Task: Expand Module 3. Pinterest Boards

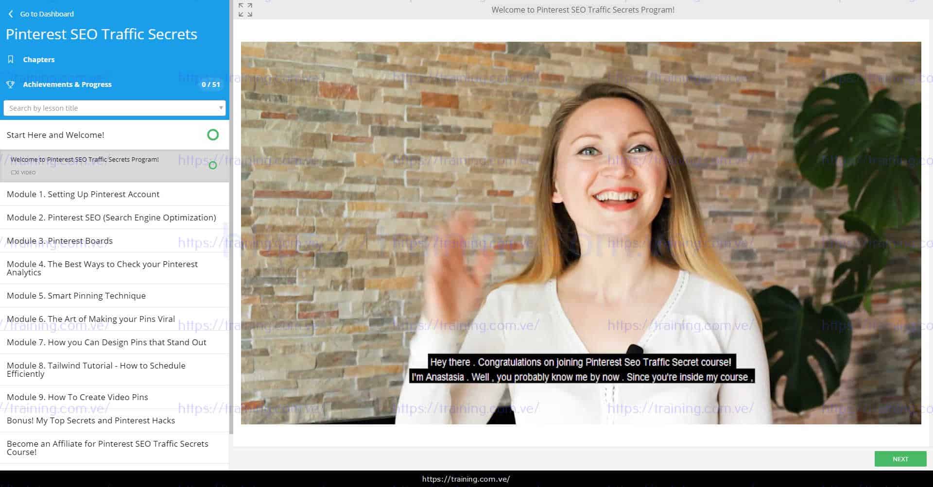Action: [x=114, y=241]
